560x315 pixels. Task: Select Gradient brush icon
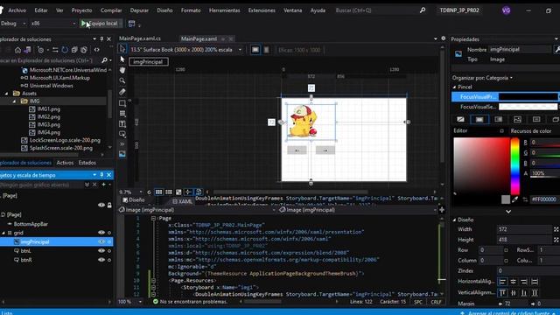click(x=498, y=119)
